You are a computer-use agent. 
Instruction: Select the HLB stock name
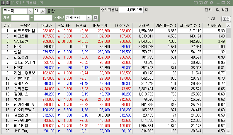point(17,47)
